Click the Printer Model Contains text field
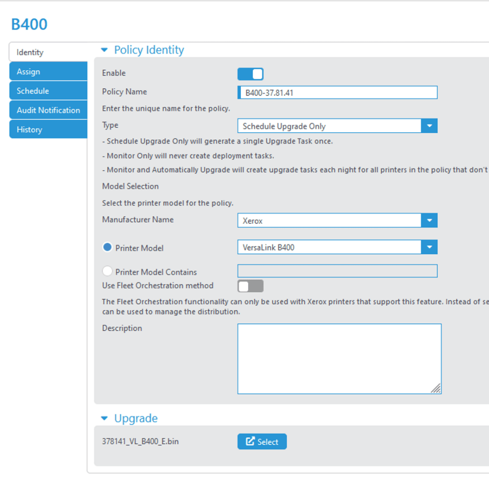Viewport: 489px width, 489px height. coord(337,271)
